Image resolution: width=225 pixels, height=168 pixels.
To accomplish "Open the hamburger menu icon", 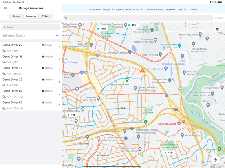I will tap(5, 8).
